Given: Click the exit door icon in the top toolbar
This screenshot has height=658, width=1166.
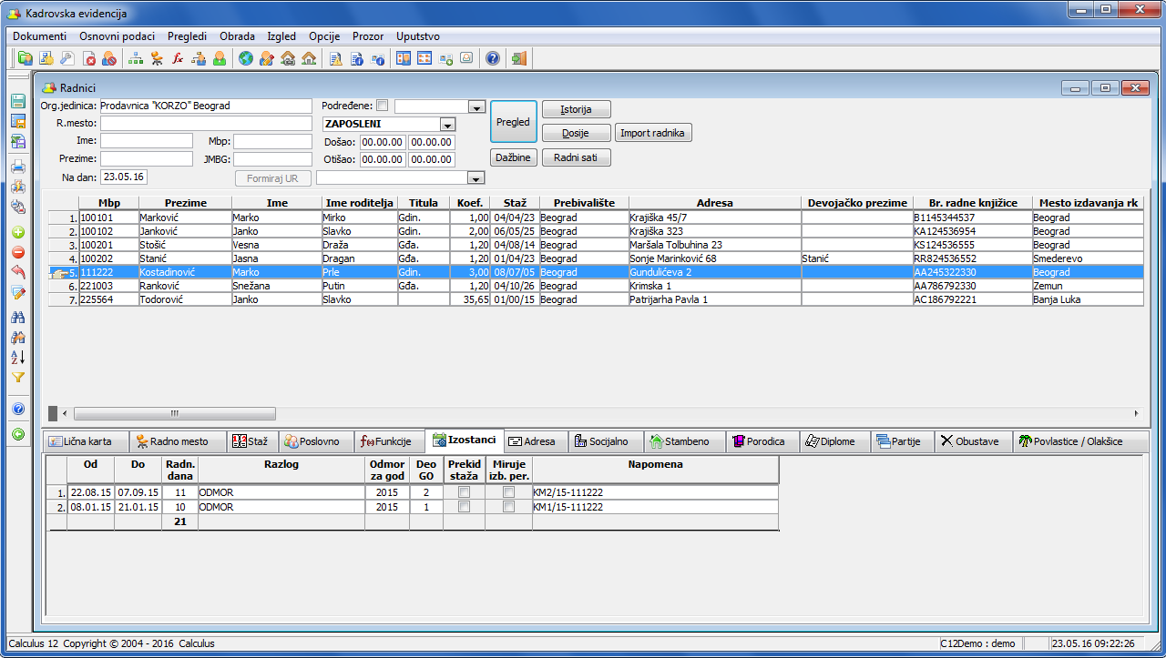Looking at the screenshot, I should (x=518, y=59).
